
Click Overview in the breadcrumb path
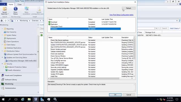tap(35, 21)
